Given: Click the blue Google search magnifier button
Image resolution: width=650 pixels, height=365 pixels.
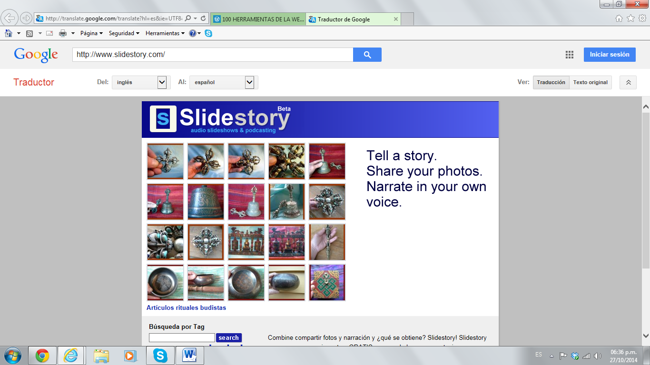Looking at the screenshot, I should (x=367, y=55).
